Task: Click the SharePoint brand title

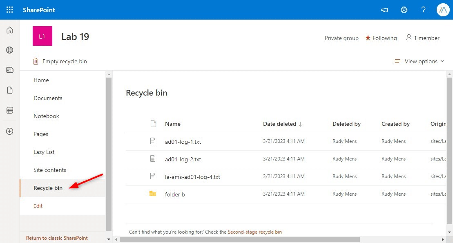Action: tap(39, 10)
